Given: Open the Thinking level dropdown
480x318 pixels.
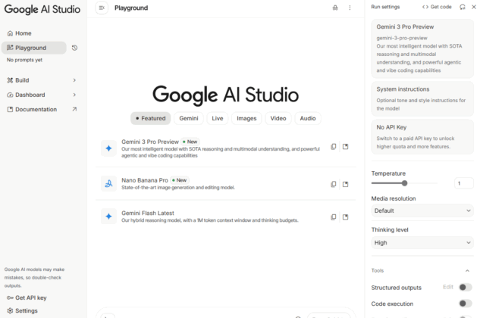Looking at the screenshot, I should pos(422,242).
